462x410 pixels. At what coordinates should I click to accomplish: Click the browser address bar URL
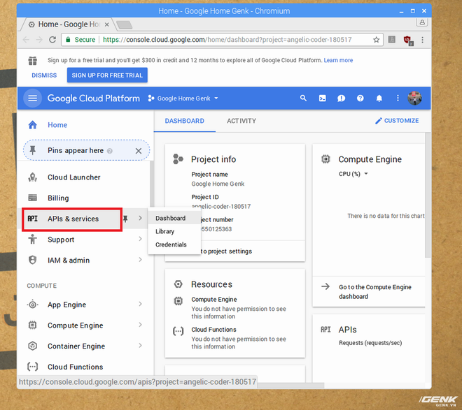tap(227, 40)
